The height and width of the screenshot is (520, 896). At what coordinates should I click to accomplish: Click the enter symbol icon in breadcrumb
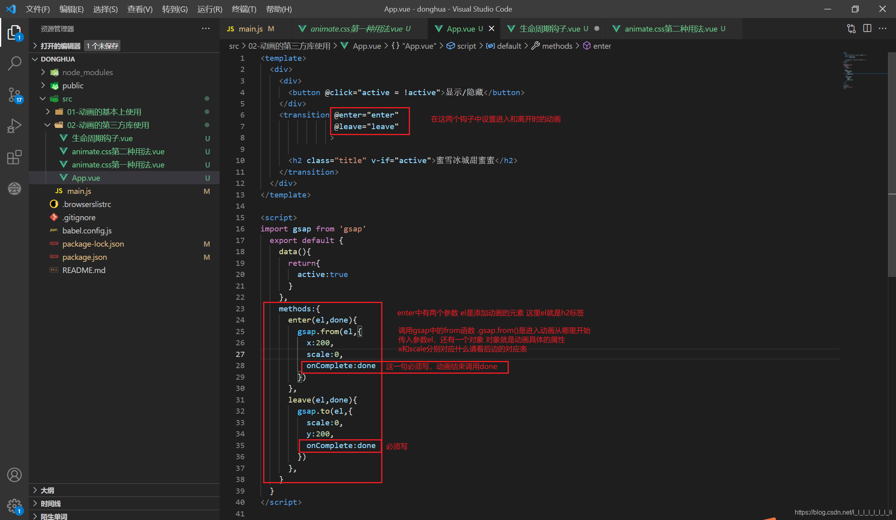(x=587, y=46)
